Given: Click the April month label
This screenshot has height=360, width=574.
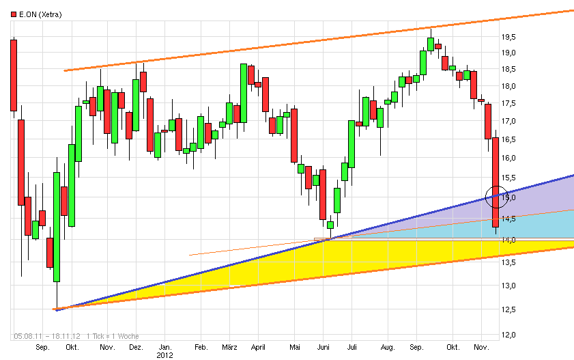Looking at the screenshot, I should coord(258,347).
